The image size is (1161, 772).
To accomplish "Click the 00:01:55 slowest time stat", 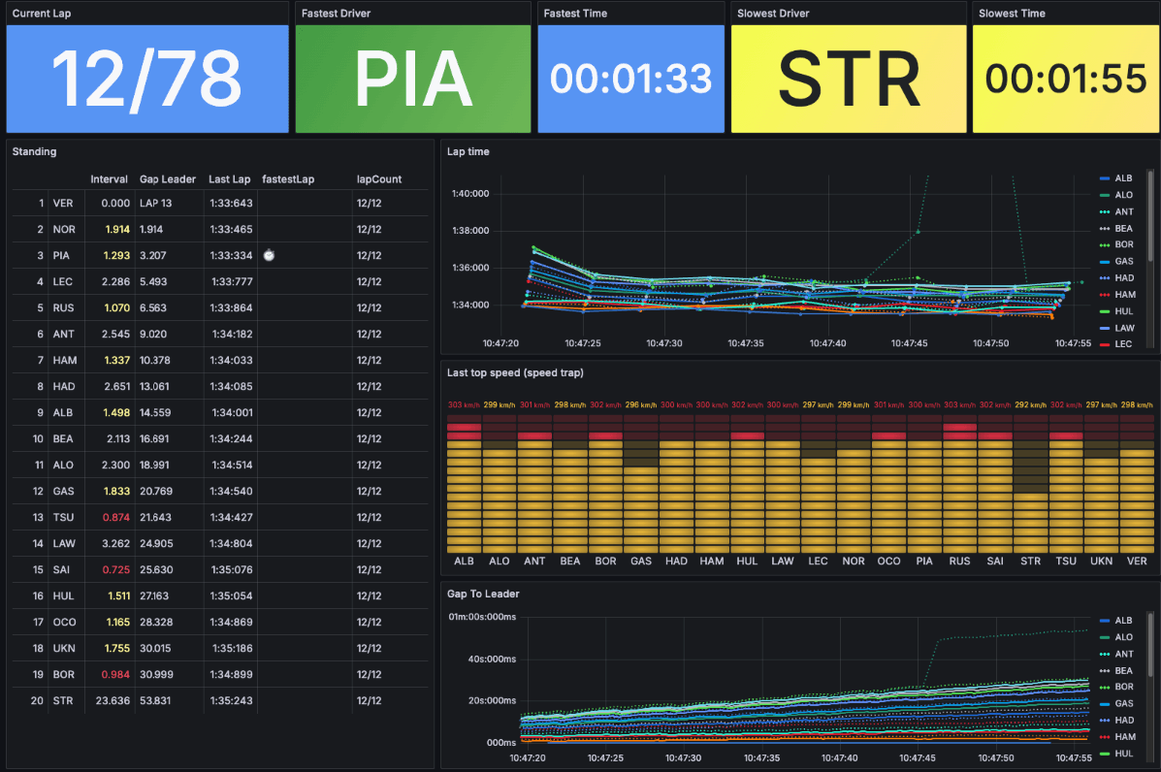I will pyautogui.click(x=1066, y=80).
